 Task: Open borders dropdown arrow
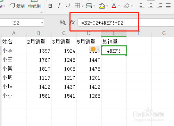coord(82,6)
